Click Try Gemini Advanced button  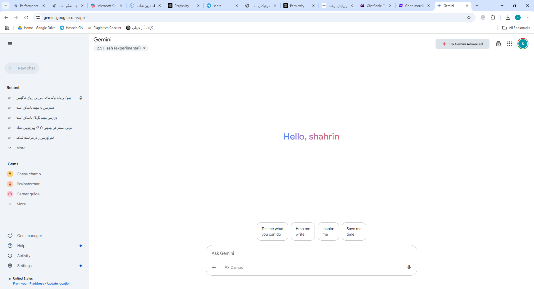462,44
